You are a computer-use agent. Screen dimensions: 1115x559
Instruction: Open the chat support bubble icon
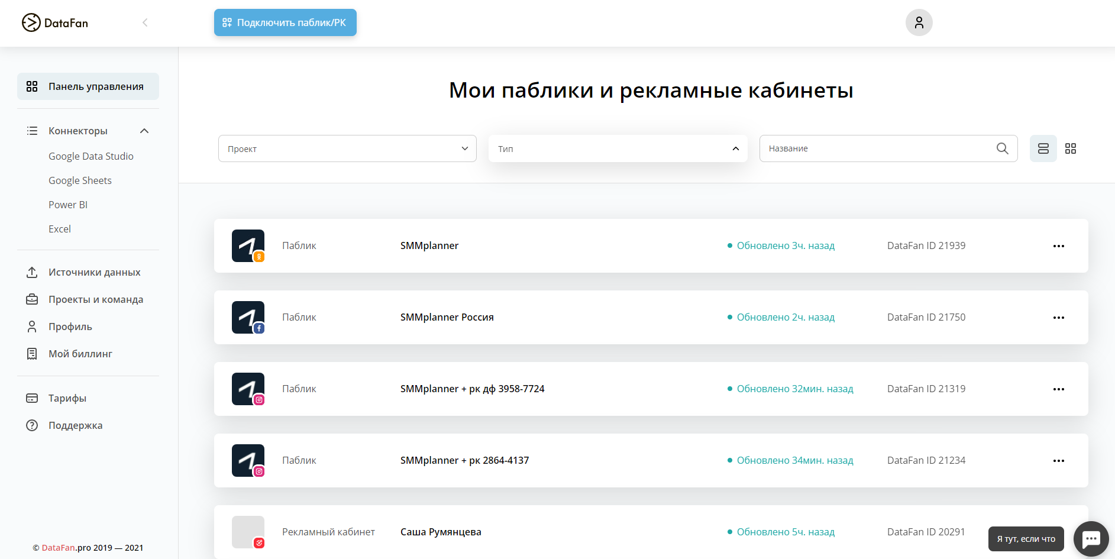(x=1091, y=539)
